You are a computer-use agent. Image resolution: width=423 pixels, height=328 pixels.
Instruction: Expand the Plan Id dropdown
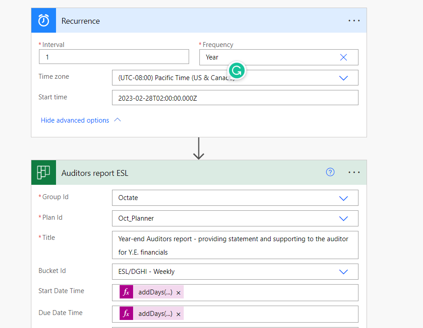coord(343,219)
